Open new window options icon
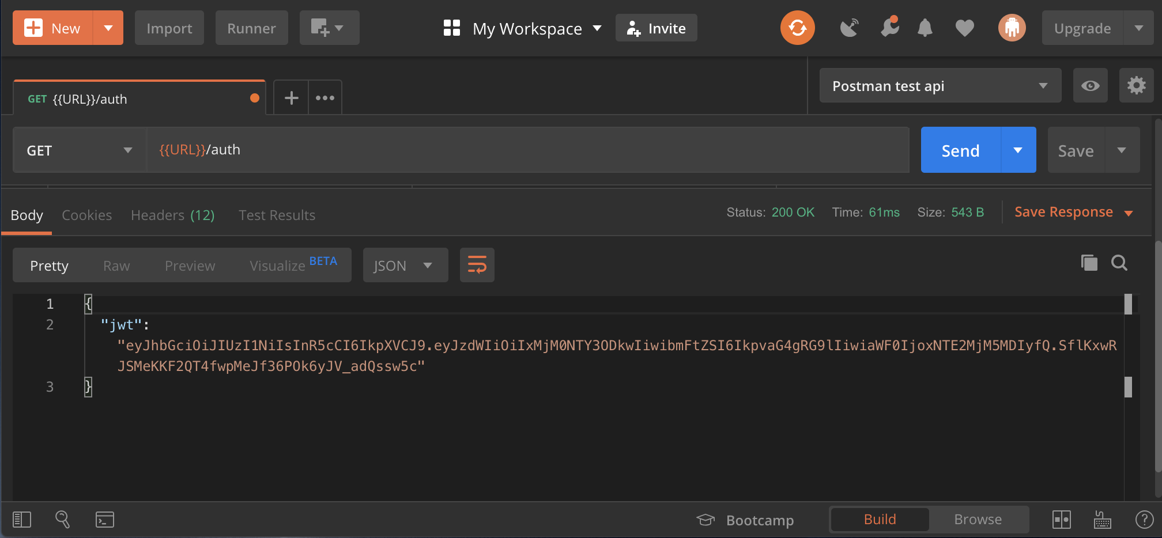This screenshot has width=1162, height=538. [329, 28]
